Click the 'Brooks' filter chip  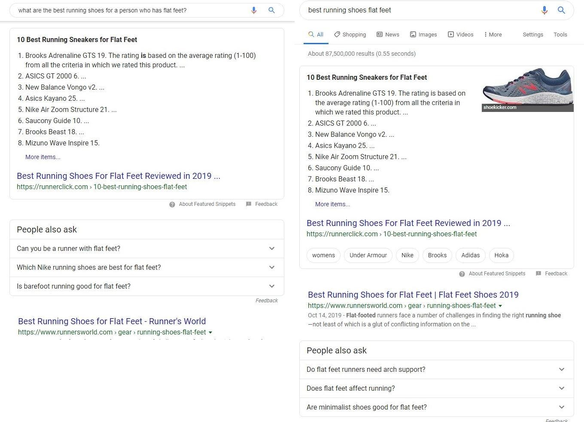click(437, 255)
